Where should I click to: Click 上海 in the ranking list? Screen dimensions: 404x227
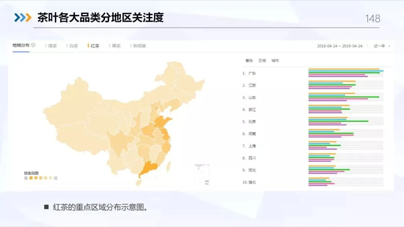[x=252, y=146]
